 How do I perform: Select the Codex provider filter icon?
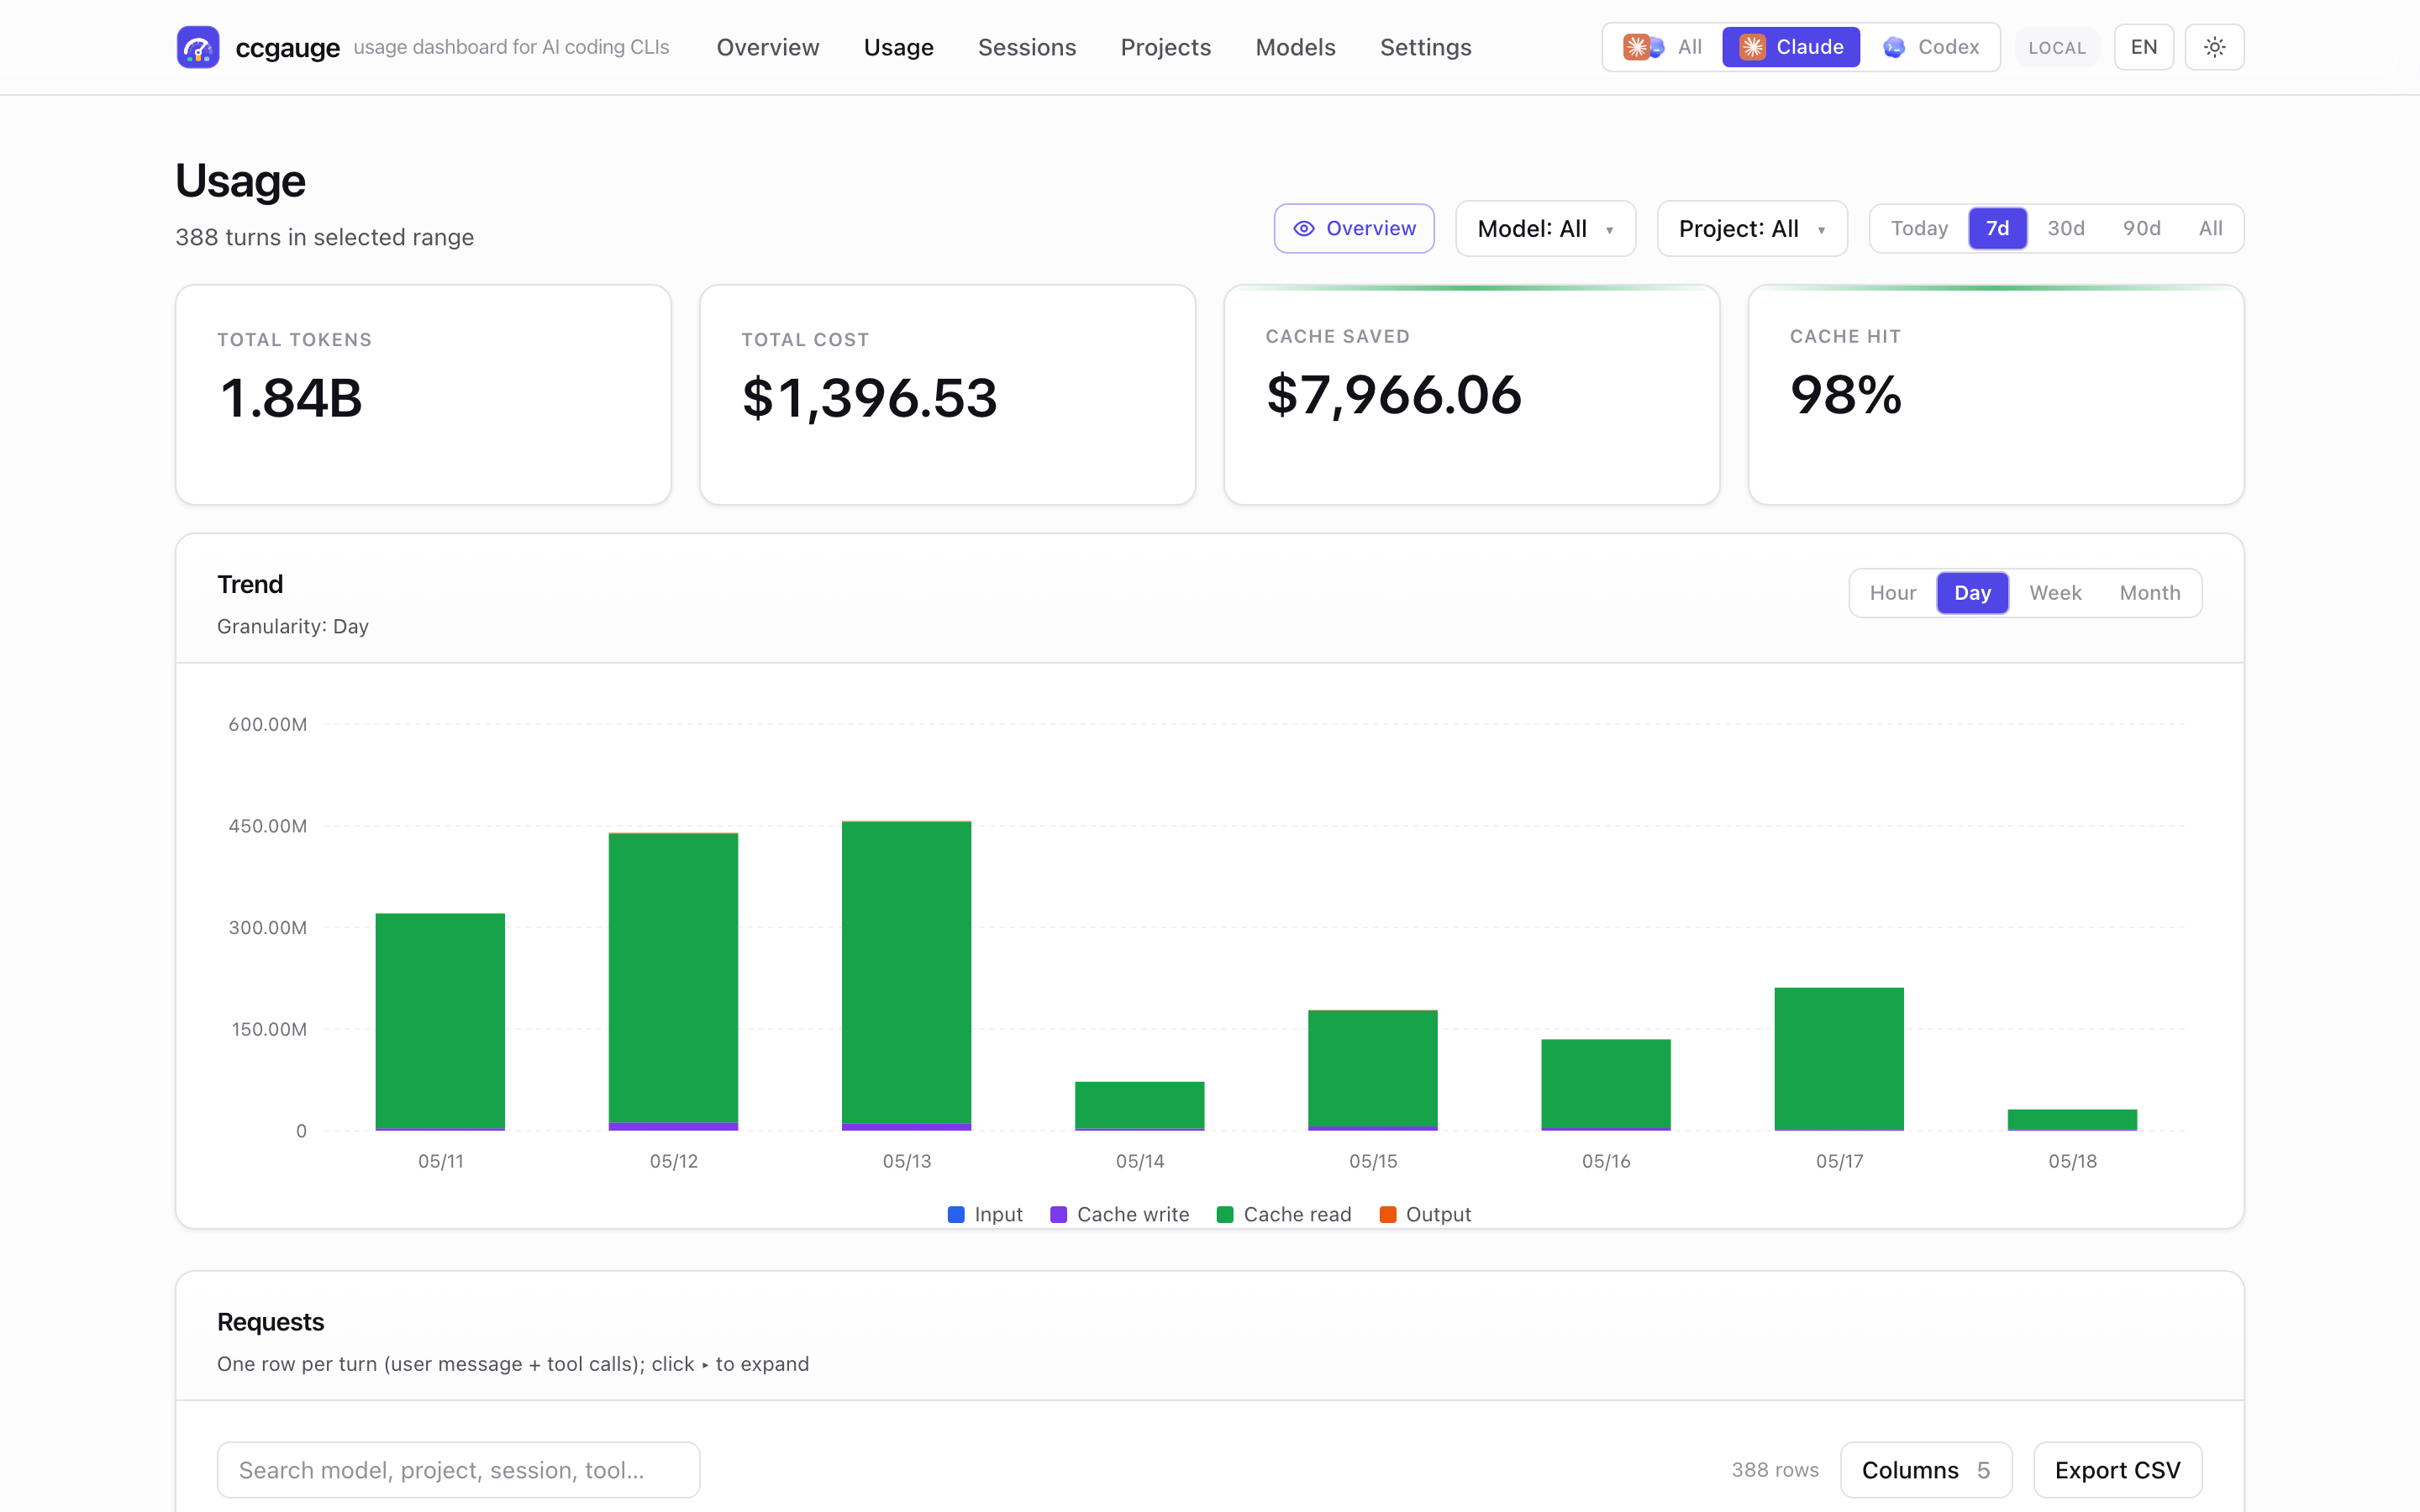(1893, 47)
